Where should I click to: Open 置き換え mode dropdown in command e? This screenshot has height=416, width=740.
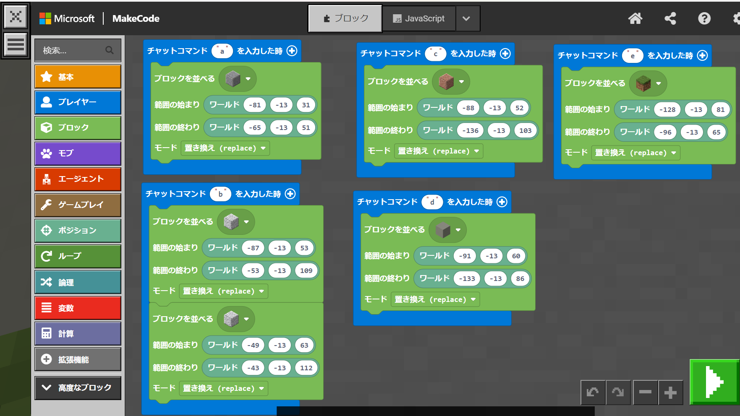pyautogui.click(x=636, y=153)
